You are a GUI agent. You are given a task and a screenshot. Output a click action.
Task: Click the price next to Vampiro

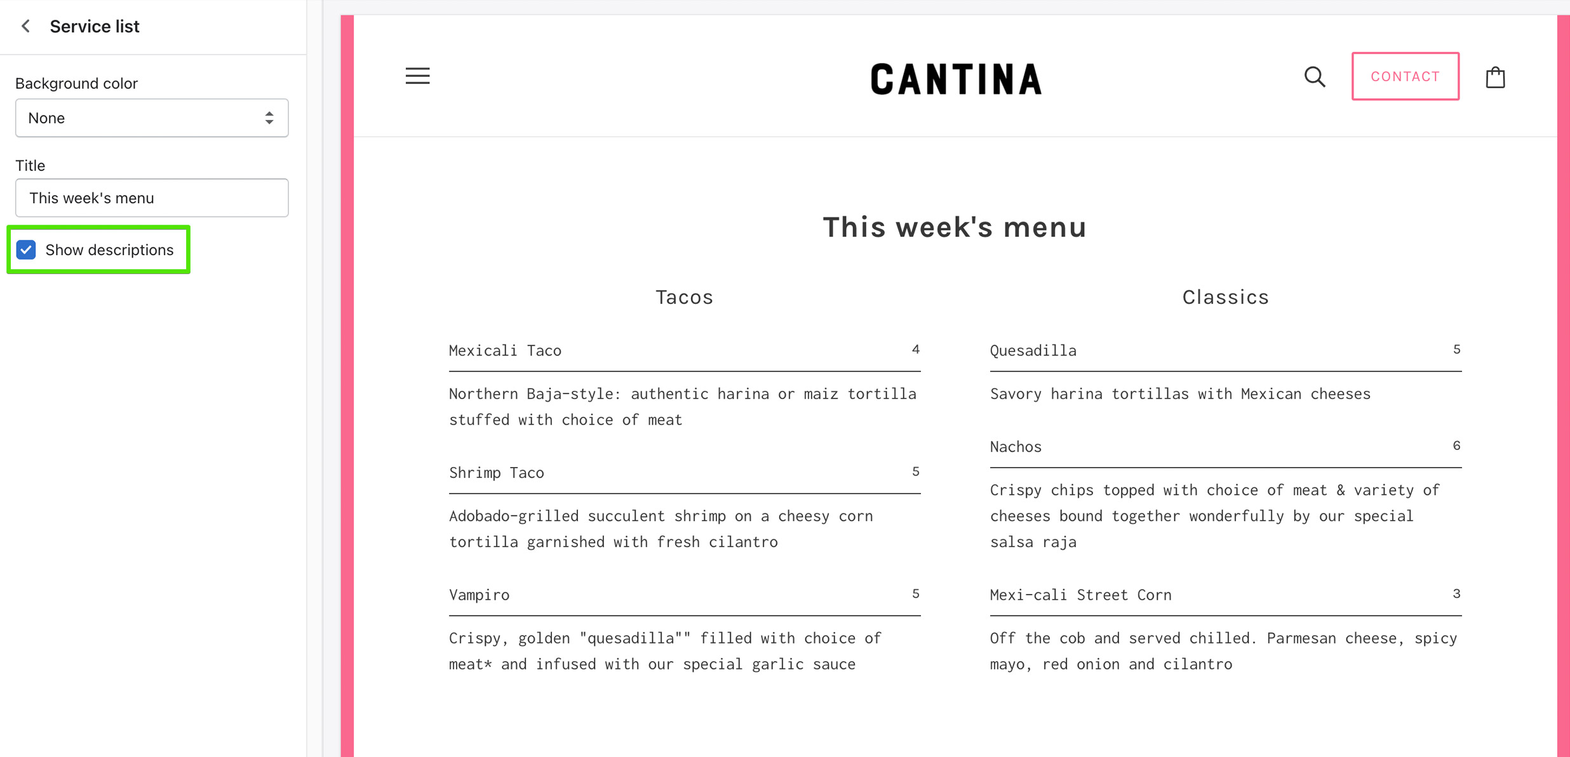pos(915,594)
